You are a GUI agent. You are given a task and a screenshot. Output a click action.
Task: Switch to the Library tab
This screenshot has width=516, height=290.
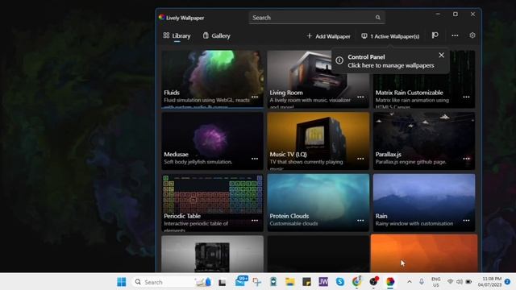(x=177, y=35)
